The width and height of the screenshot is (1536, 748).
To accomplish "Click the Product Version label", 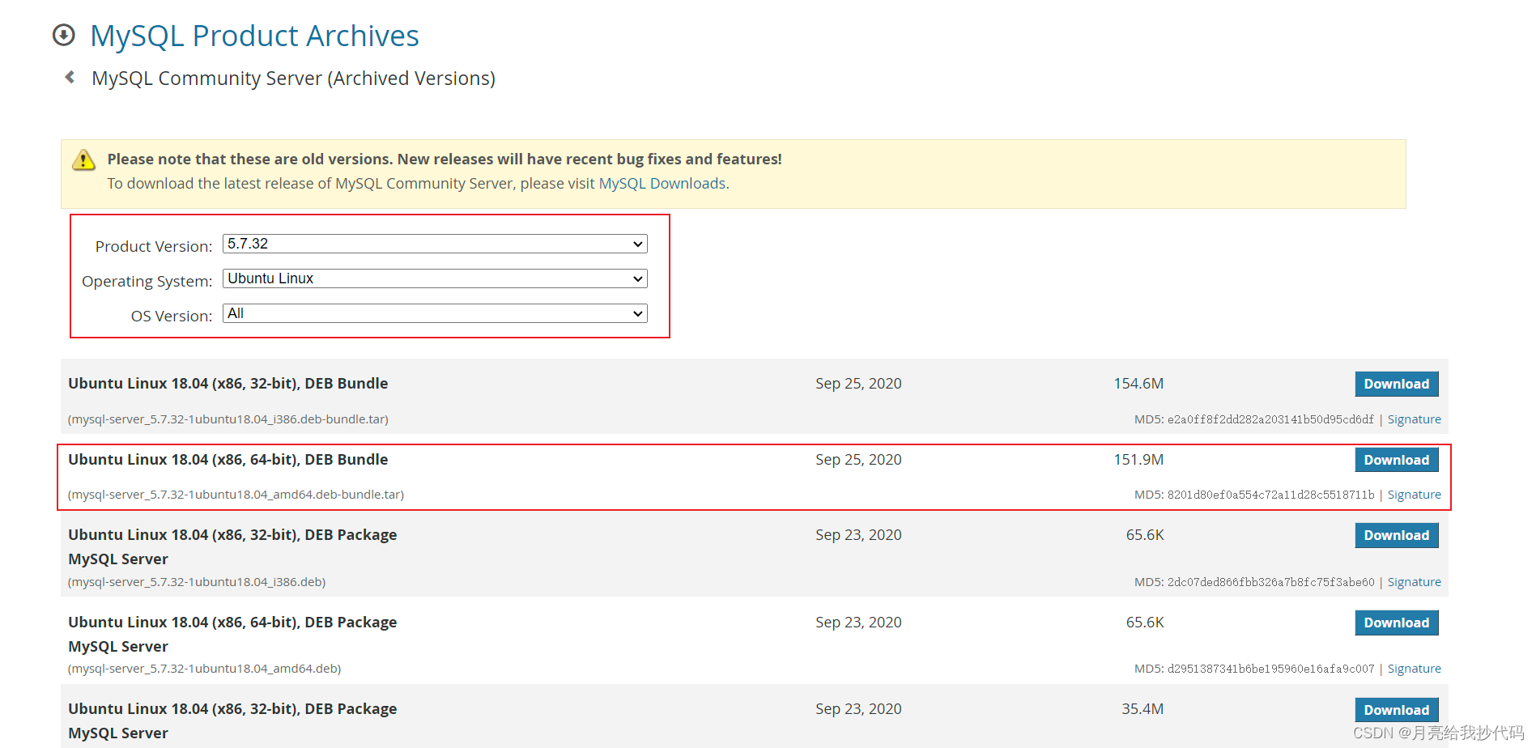I will pyautogui.click(x=154, y=246).
